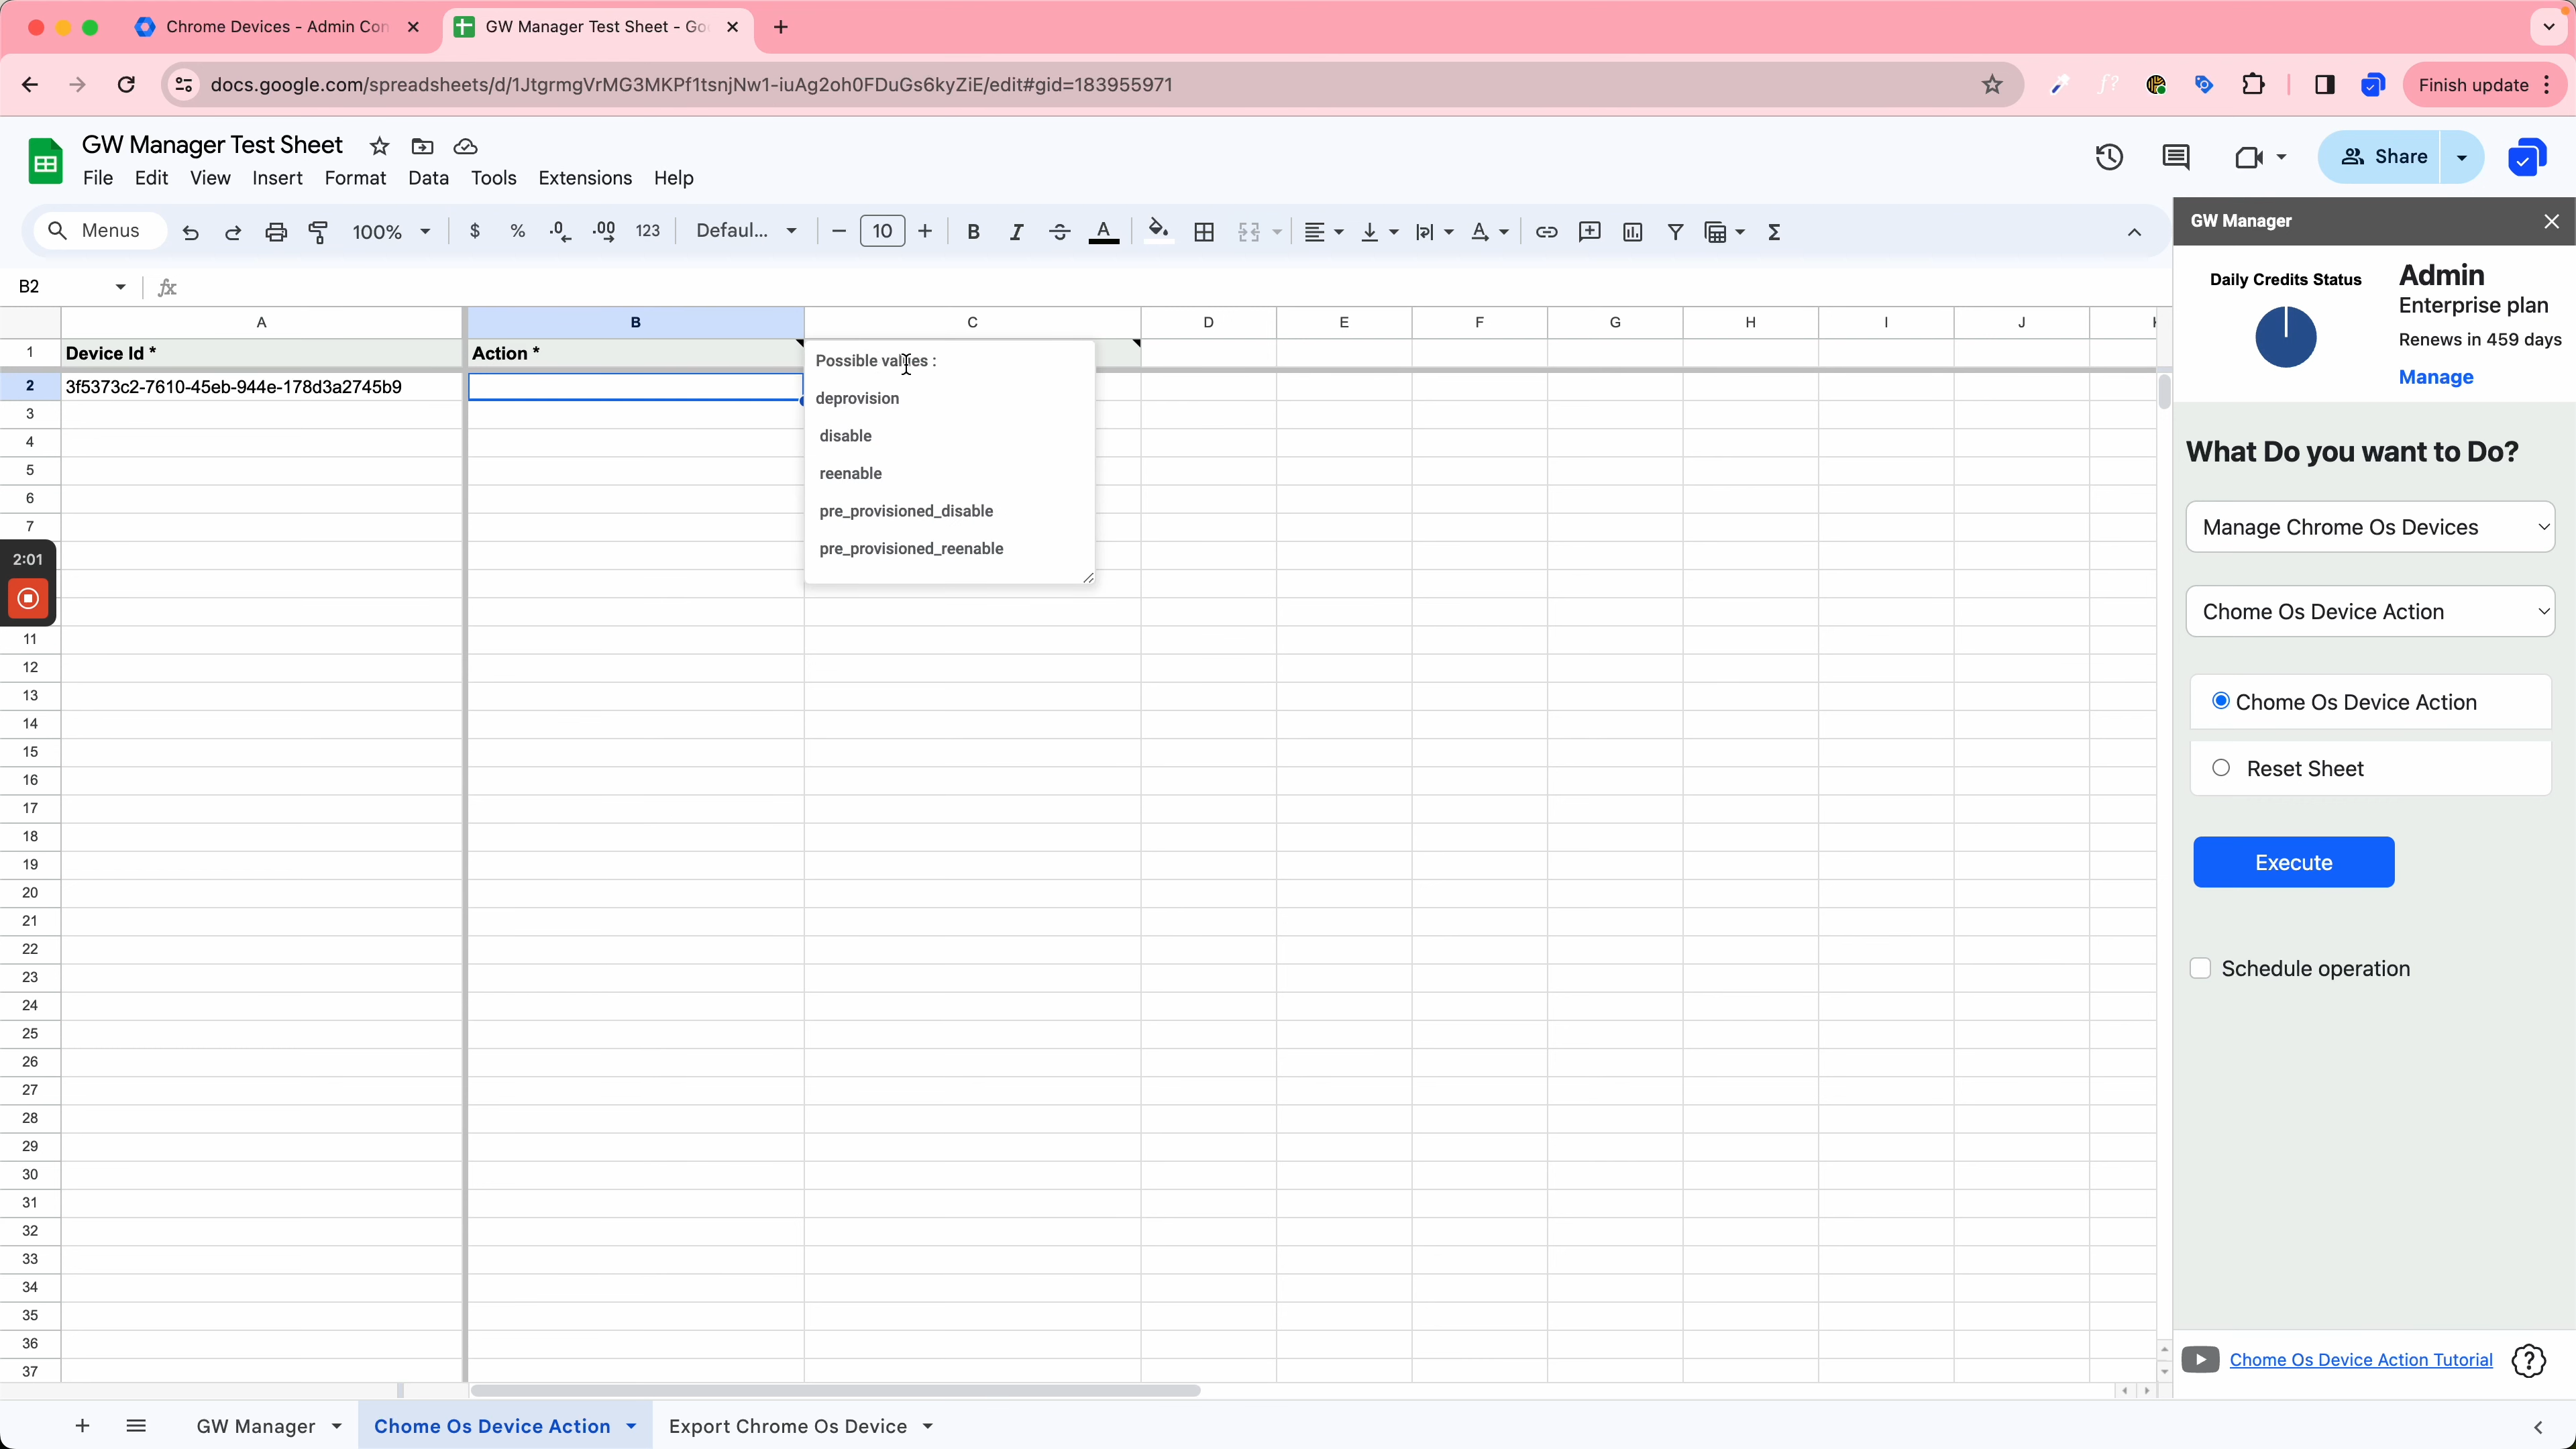Insert chart icon in toolbar
The width and height of the screenshot is (2576, 1449).
(x=1632, y=232)
